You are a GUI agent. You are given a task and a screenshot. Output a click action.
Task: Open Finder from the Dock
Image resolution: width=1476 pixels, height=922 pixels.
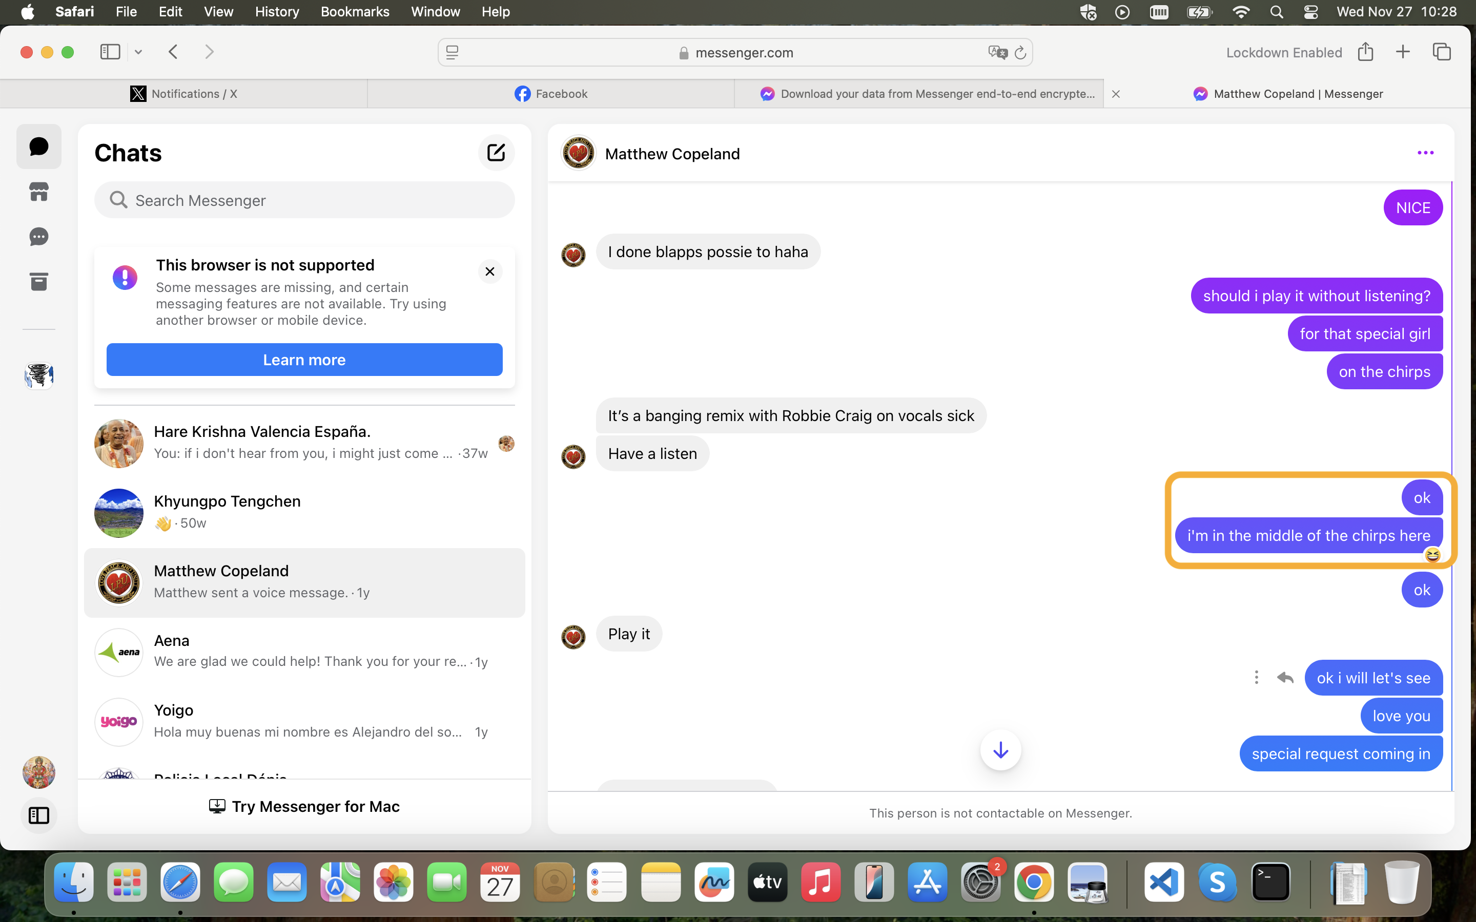(x=74, y=882)
